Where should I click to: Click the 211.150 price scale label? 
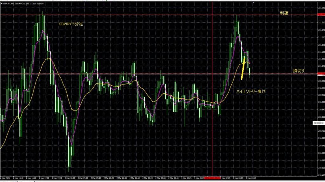click(321, 52)
